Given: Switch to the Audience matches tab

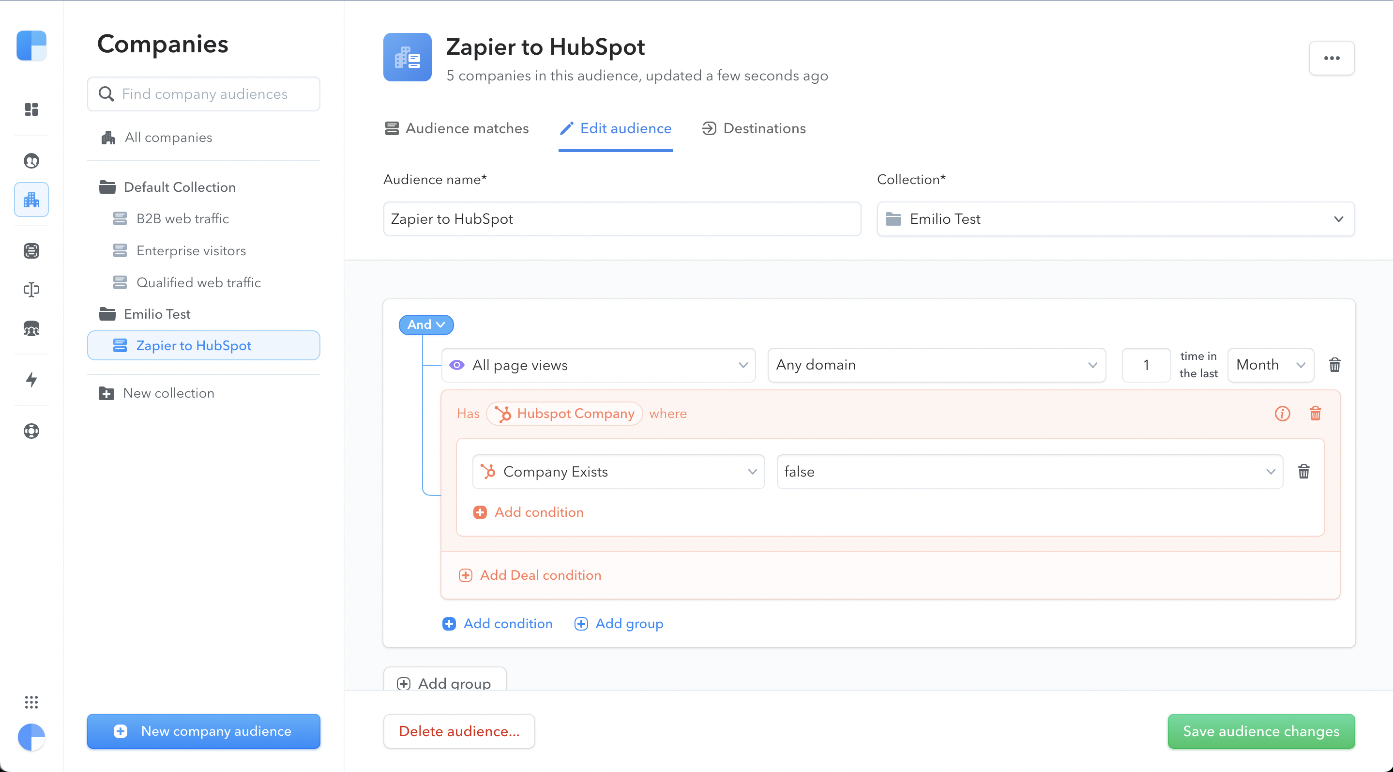Looking at the screenshot, I should [457, 128].
